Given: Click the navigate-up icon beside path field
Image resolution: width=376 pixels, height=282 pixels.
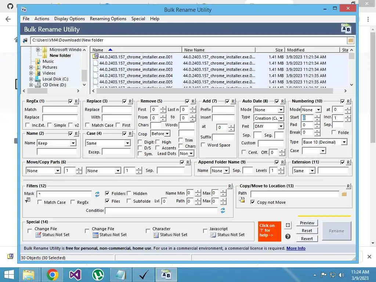Looking at the screenshot, I should [x=25, y=40].
